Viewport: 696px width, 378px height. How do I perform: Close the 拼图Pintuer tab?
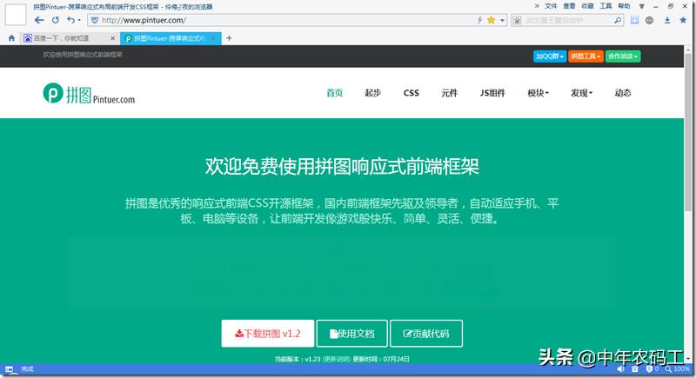213,38
